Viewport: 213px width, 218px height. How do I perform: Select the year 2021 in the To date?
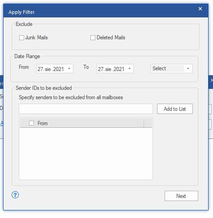point(119,69)
